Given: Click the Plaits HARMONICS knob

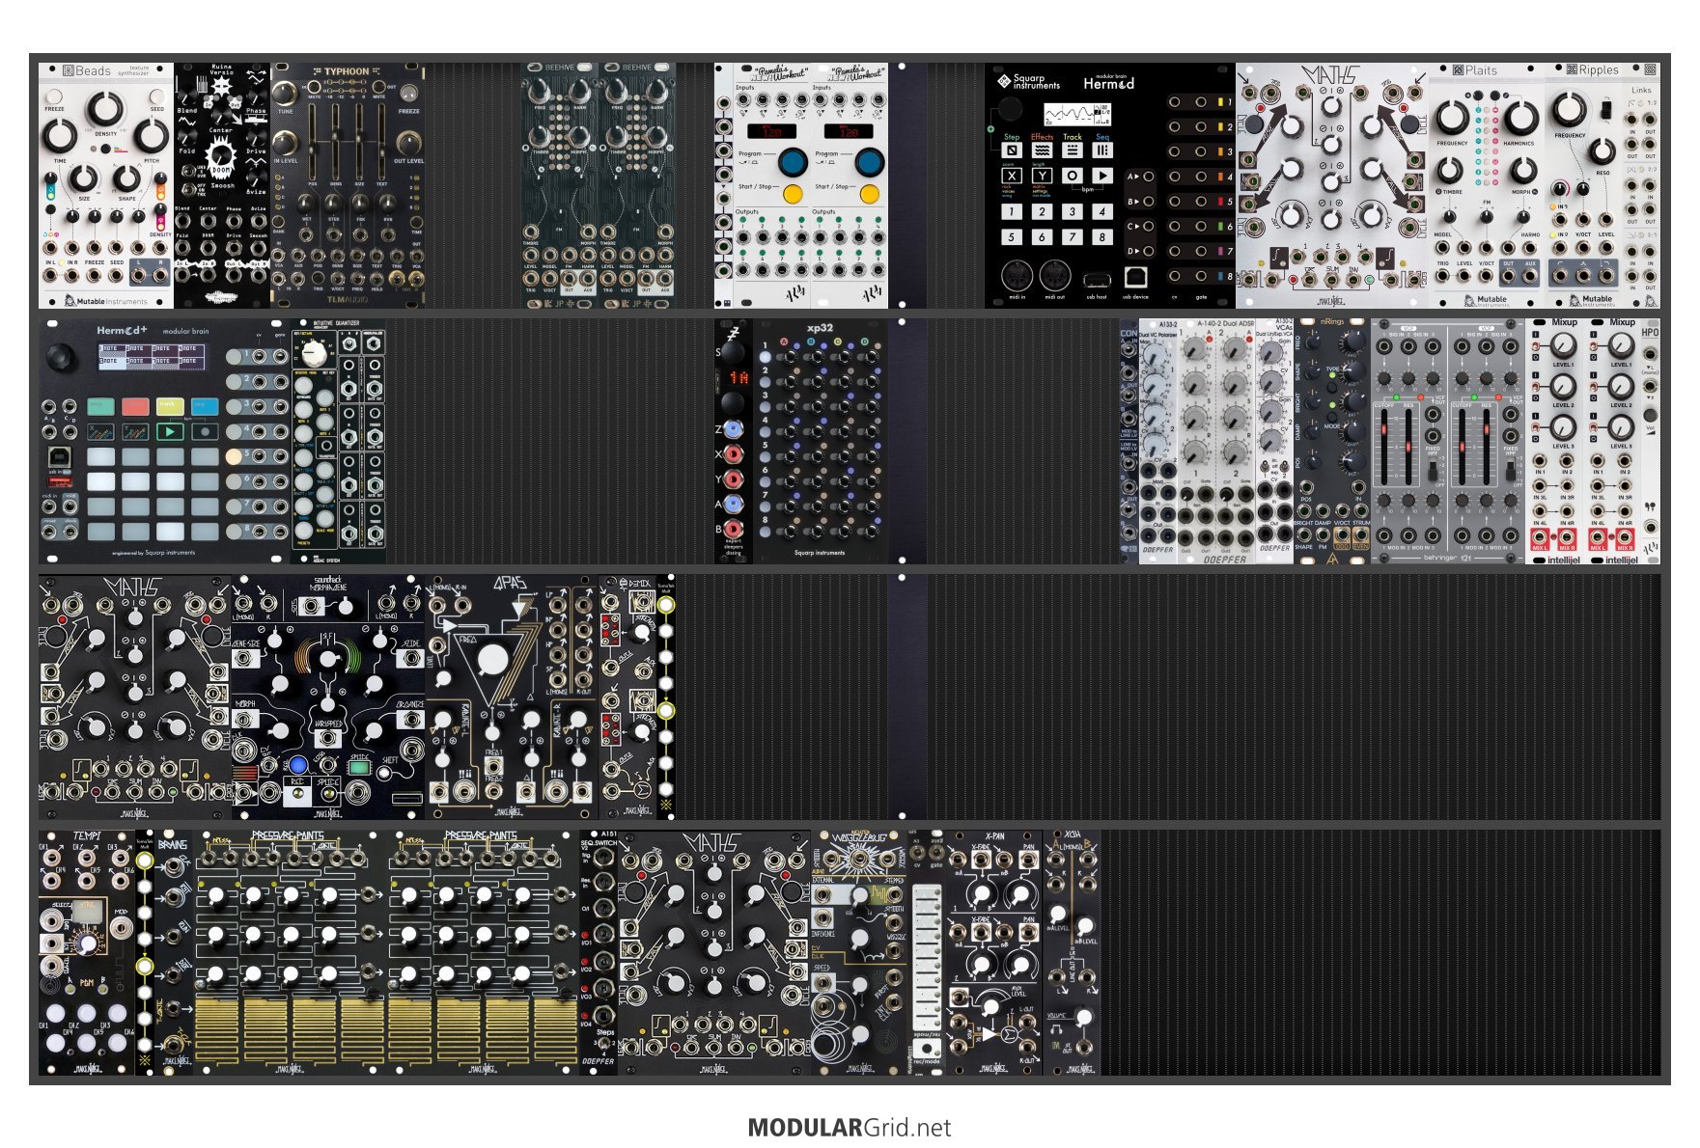Looking at the screenshot, I should click(1520, 117).
